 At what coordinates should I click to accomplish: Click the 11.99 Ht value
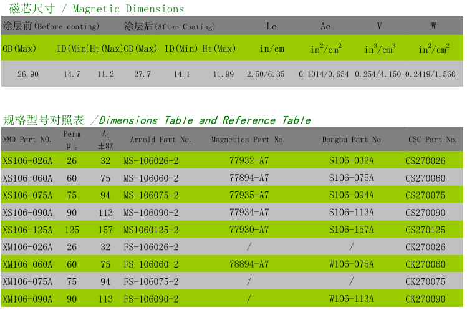(223, 74)
